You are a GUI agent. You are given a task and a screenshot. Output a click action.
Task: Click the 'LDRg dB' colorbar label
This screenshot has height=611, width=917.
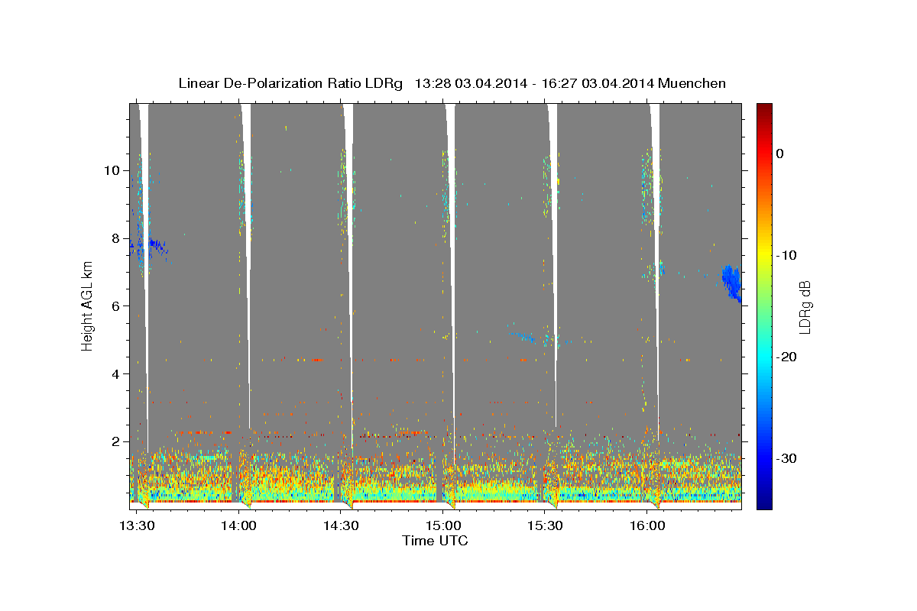804,305
